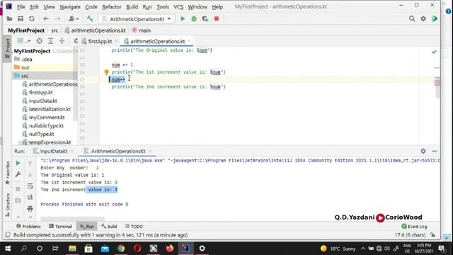The height and width of the screenshot is (255, 453).
Task: Open Search Everywhere magnifier icon
Action: coord(412,19)
